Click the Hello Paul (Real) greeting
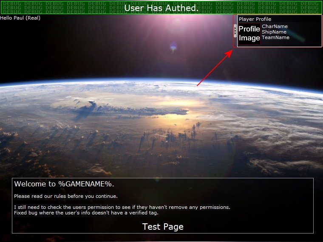 tap(20, 18)
